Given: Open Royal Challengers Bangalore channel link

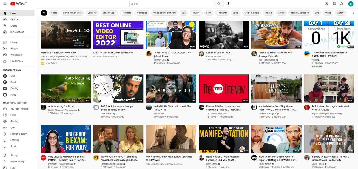Looking at the screenshot, I should pyautogui.click(x=325, y=113).
